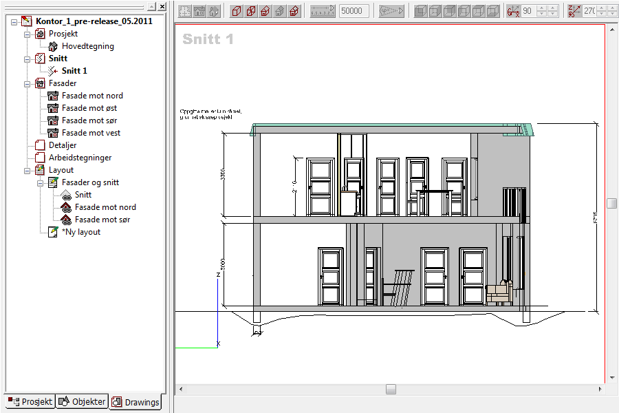Open Fasade mot sør under Fasader
This screenshot has height=413, width=619.
89,120
